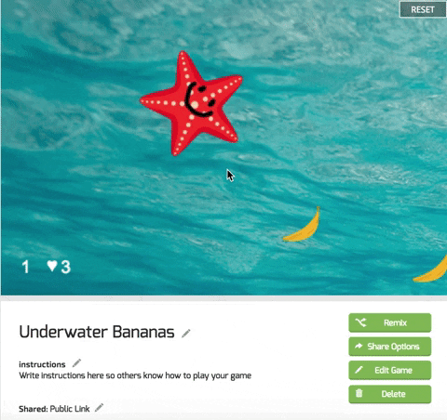
Task: Click pencil icon beside Public Link
Action: click(99, 408)
